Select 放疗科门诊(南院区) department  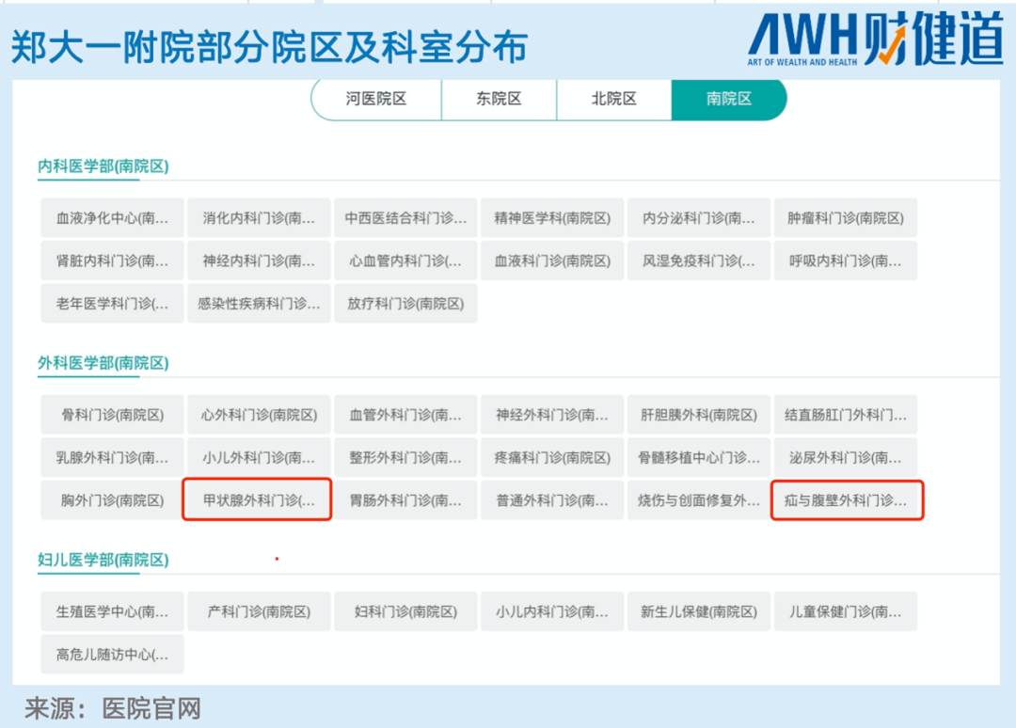(x=405, y=304)
